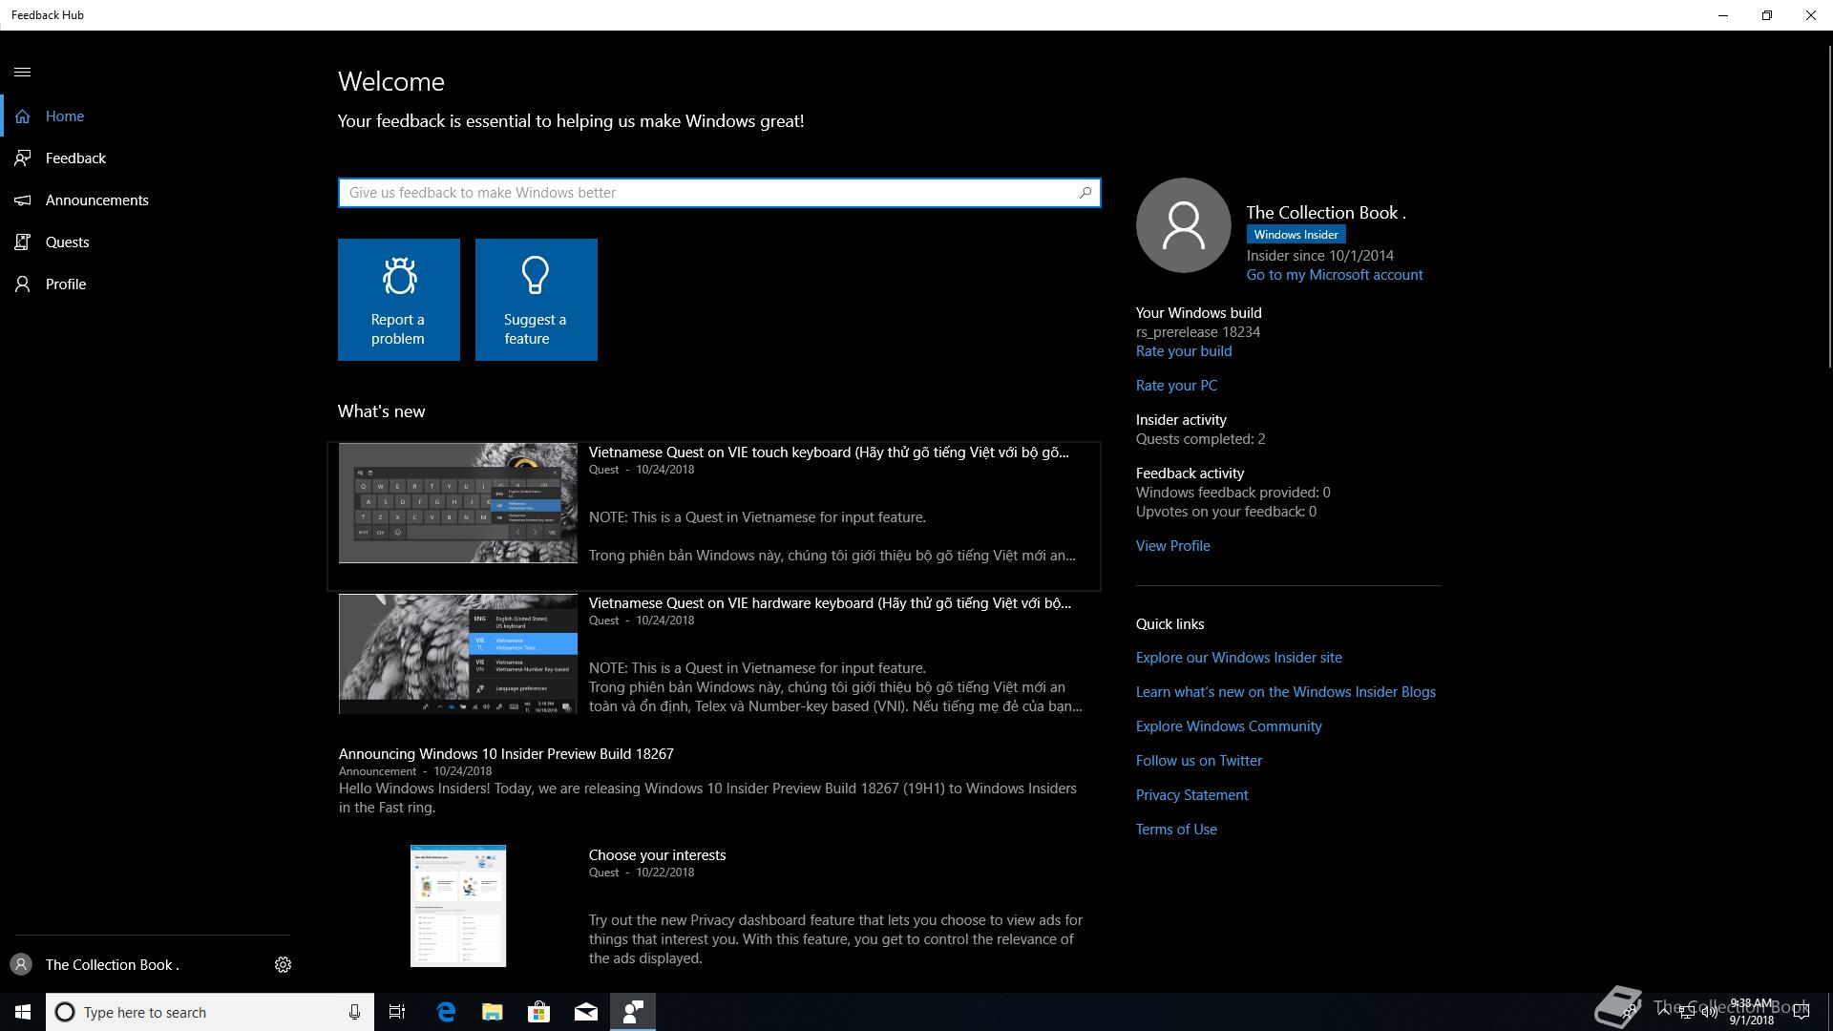Open the Choose your interests quest
The width and height of the screenshot is (1833, 1031).
pos(657,855)
